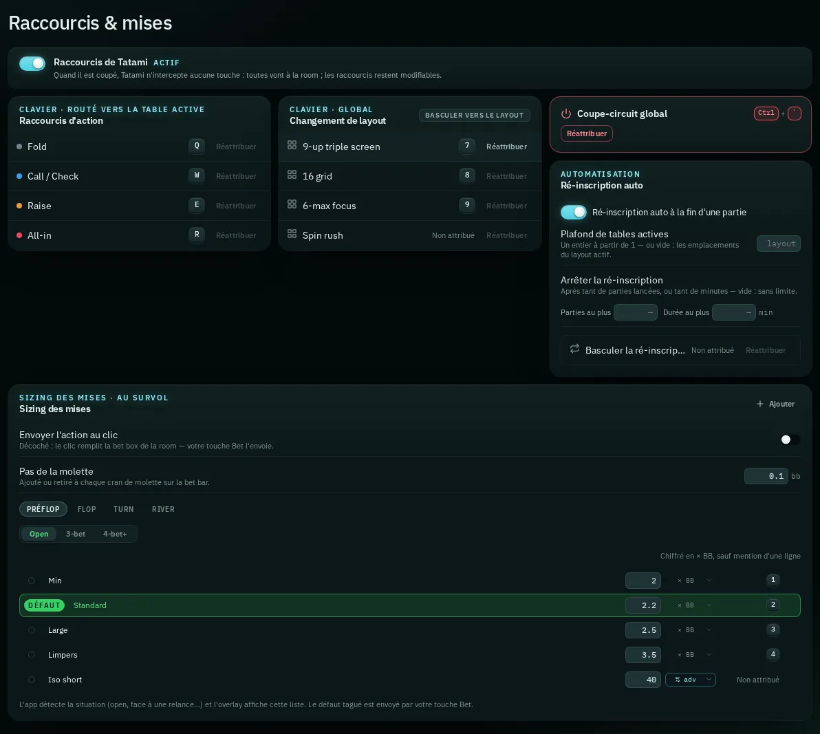
Task: Click the Ctrl key badge in Coupe-circuit global
Action: (766, 114)
